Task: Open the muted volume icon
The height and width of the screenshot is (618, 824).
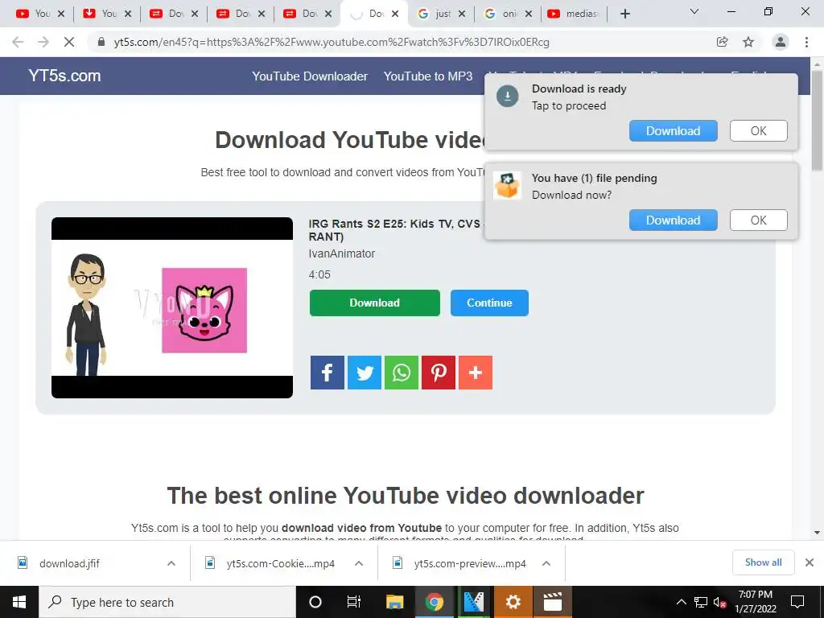Action: (x=719, y=602)
